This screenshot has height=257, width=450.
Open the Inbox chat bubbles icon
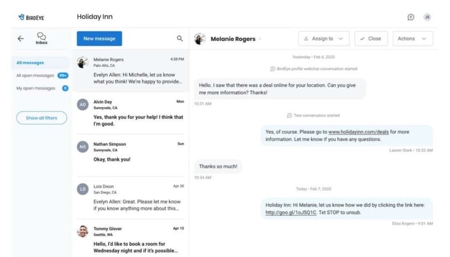[41, 38]
